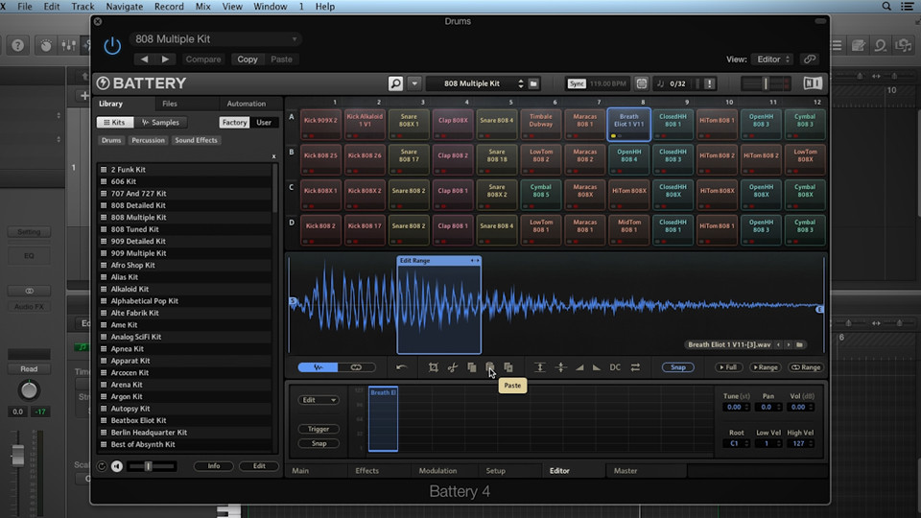Click the plugin power button icon

112,46
